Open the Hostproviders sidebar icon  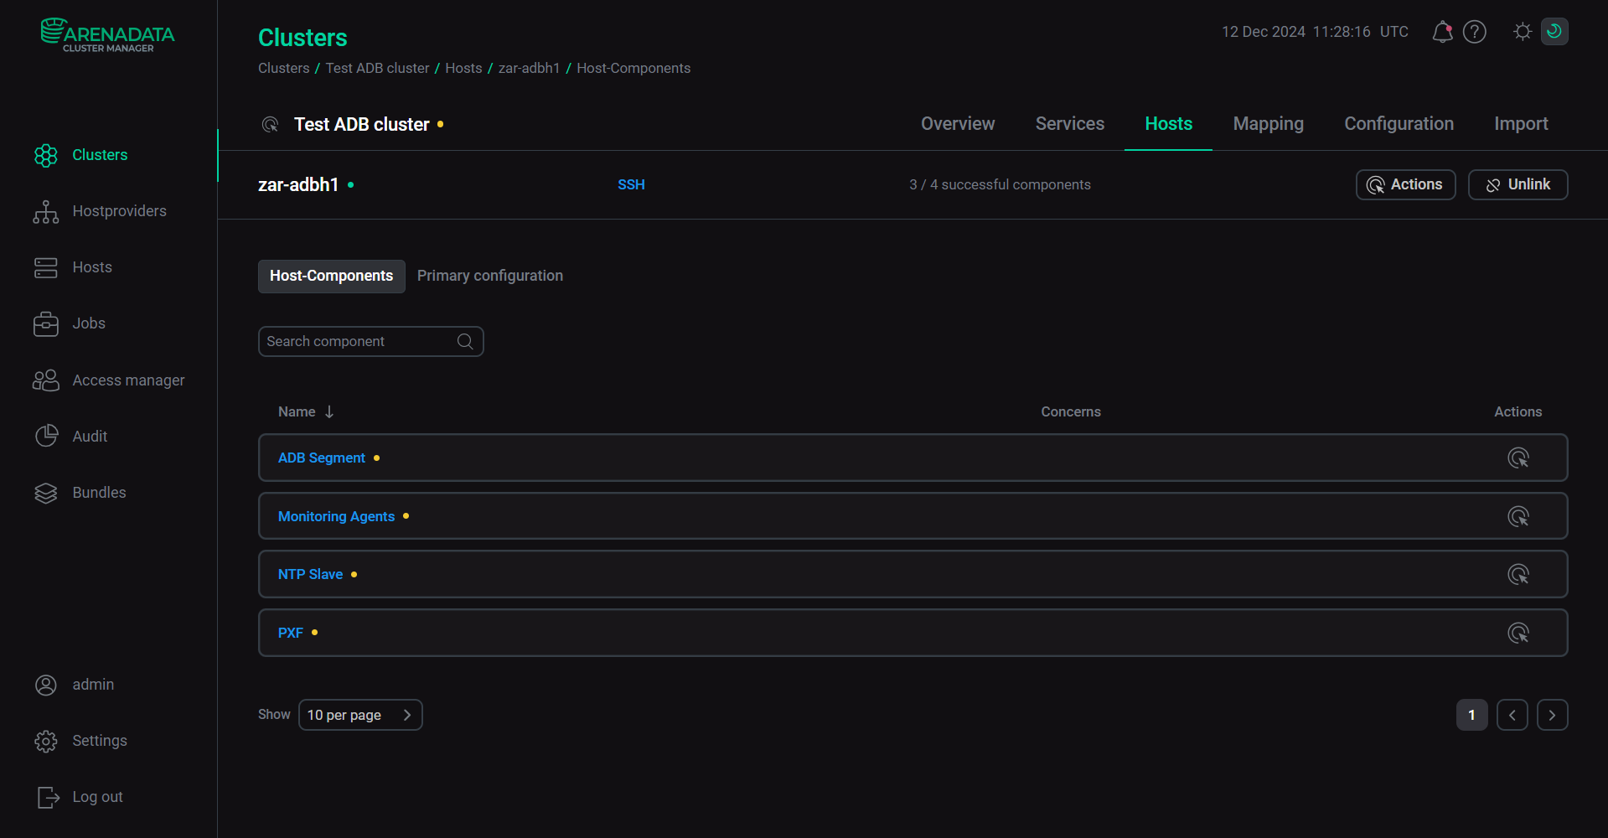pos(46,211)
